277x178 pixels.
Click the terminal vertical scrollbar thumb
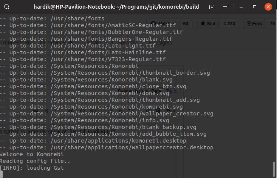point(274,169)
